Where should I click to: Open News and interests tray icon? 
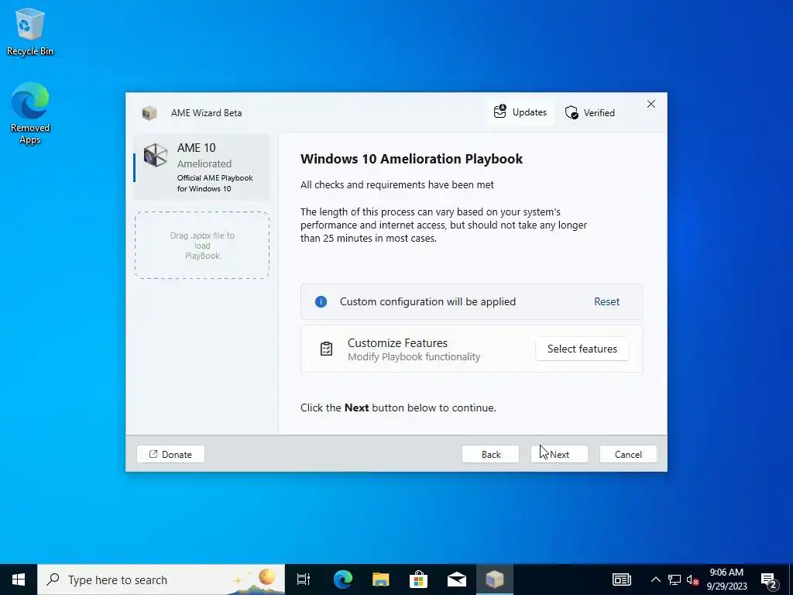point(622,580)
